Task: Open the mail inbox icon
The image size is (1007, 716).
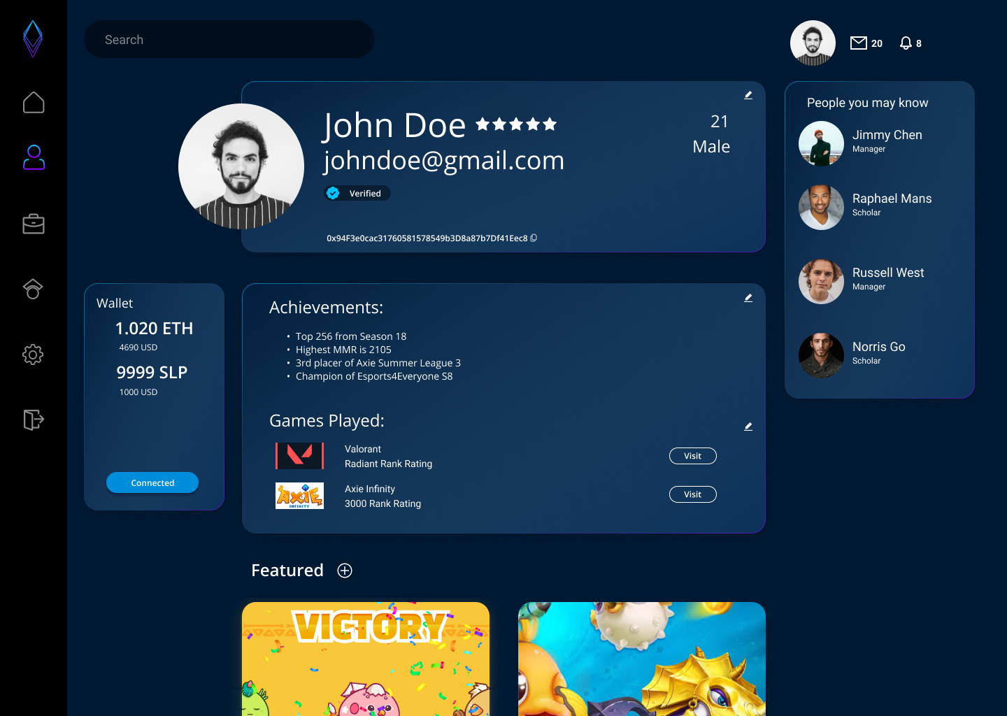Action: [x=858, y=43]
